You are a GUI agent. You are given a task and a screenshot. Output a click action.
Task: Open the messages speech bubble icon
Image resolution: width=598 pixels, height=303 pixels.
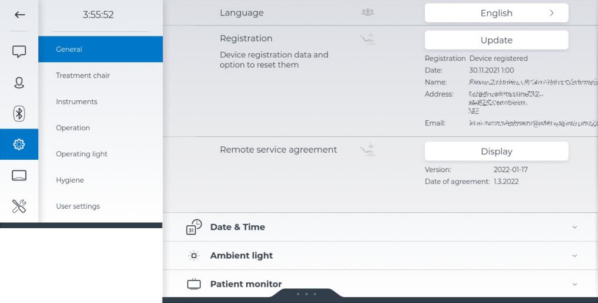[19, 52]
